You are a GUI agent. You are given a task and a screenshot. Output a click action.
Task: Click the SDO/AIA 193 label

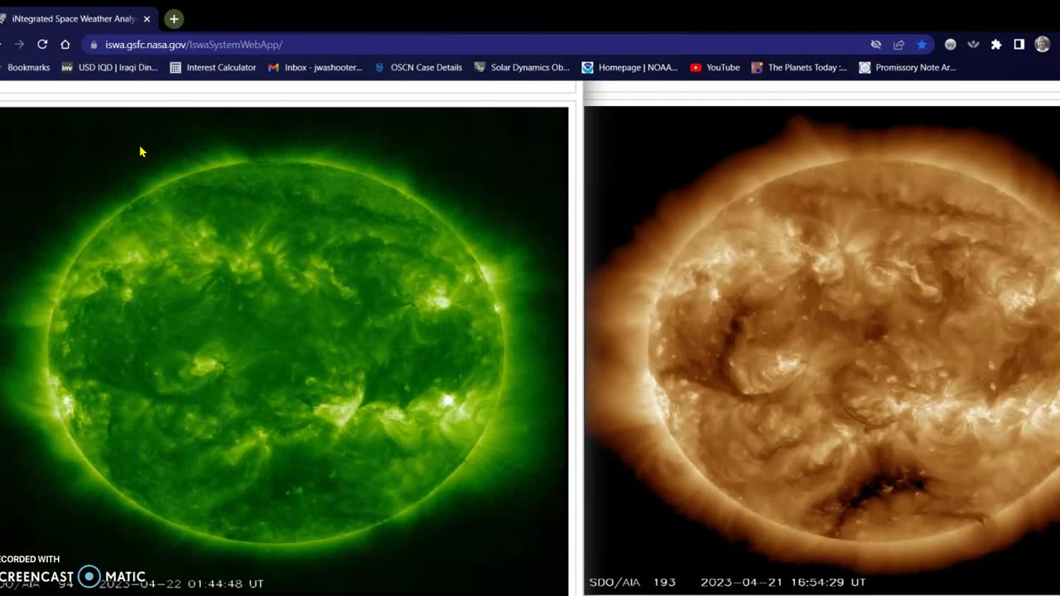pos(633,583)
